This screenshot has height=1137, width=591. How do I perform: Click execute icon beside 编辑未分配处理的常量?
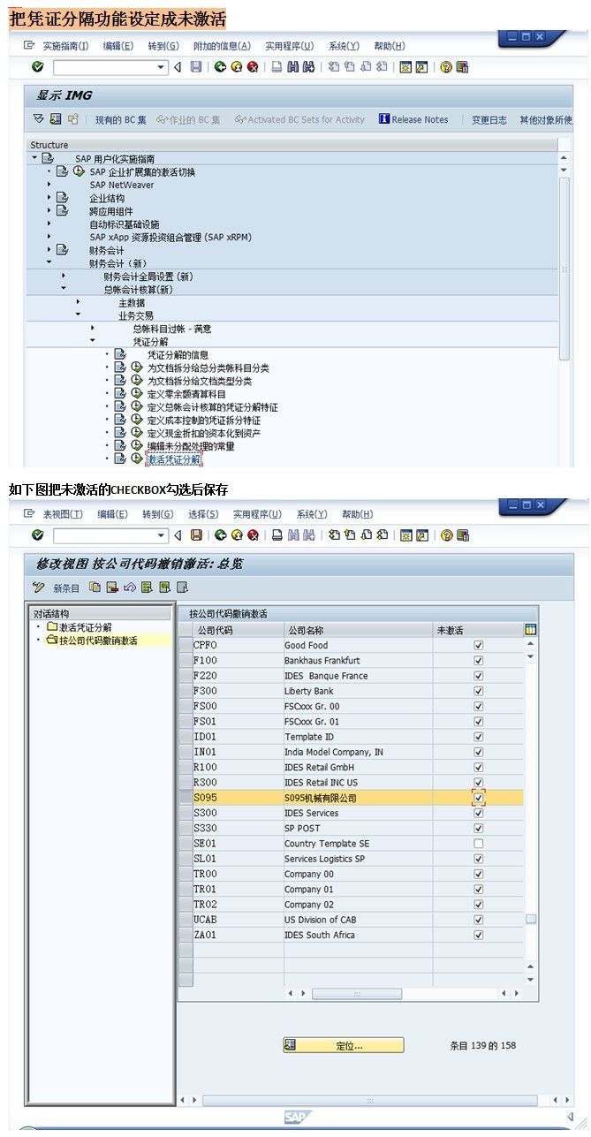[137, 446]
